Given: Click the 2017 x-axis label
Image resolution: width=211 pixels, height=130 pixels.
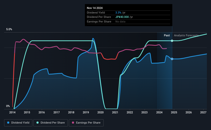Looking at the screenshot, I should [57, 112].
